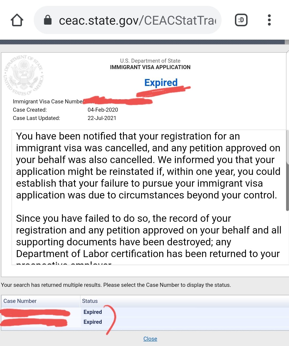This screenshot has width=289, height=346.
Task: Click the Department of State seal
Action: click(24, 75)
